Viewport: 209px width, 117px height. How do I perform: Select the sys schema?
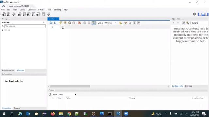point(9,30)
